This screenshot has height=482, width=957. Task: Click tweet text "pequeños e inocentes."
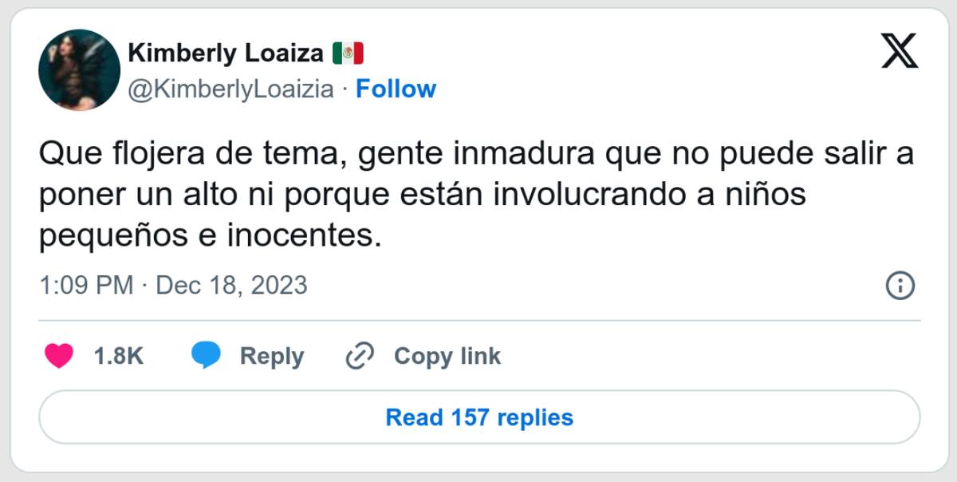[206, 237]
